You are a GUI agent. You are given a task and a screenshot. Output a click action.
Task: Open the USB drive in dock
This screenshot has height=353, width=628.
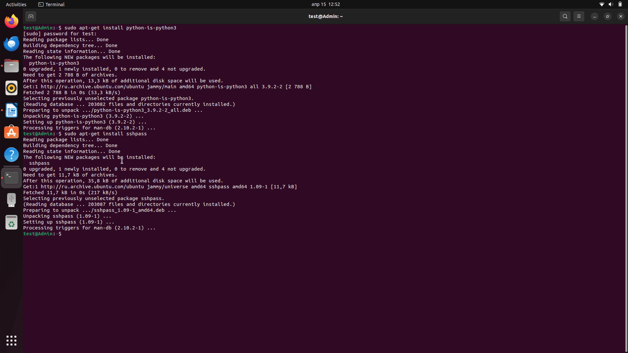point(11,200)
